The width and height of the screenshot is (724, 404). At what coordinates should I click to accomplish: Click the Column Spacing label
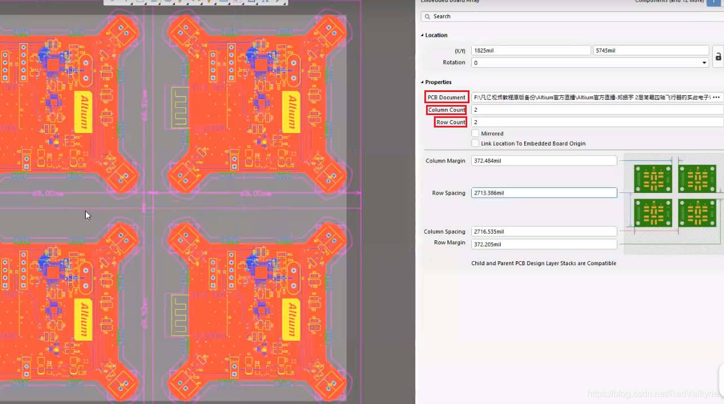point(445,231)
